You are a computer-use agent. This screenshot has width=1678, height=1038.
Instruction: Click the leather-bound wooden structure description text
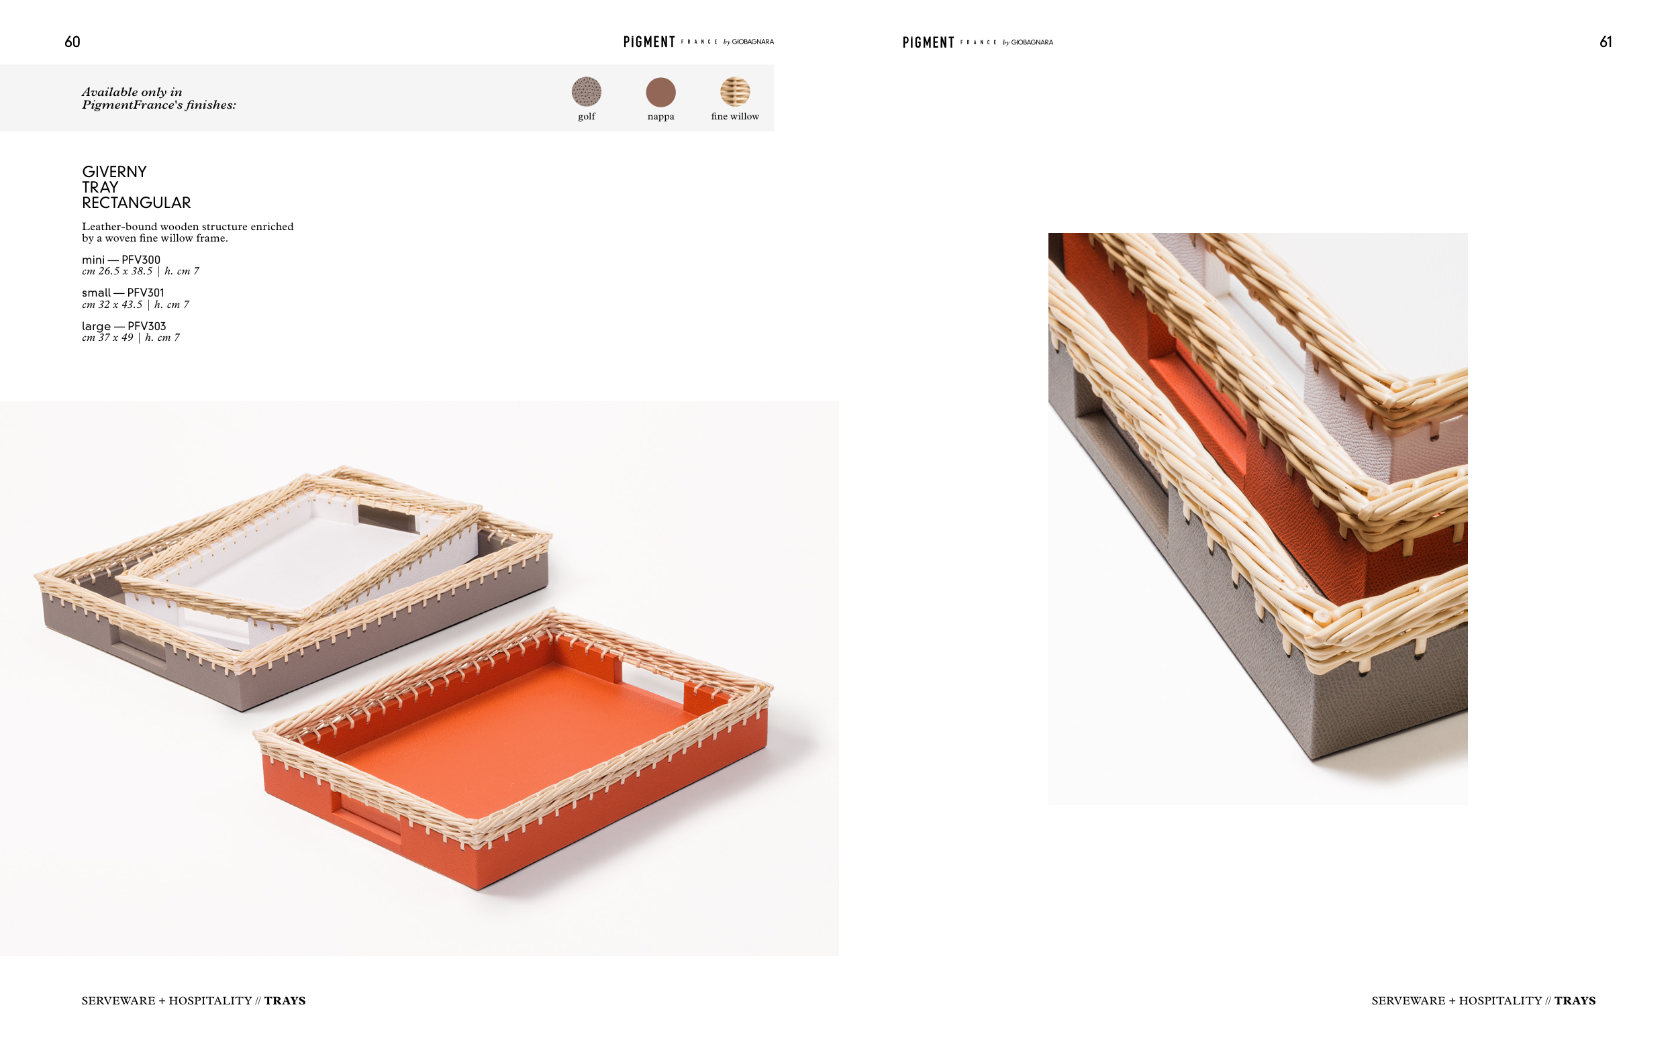(187, 232)
